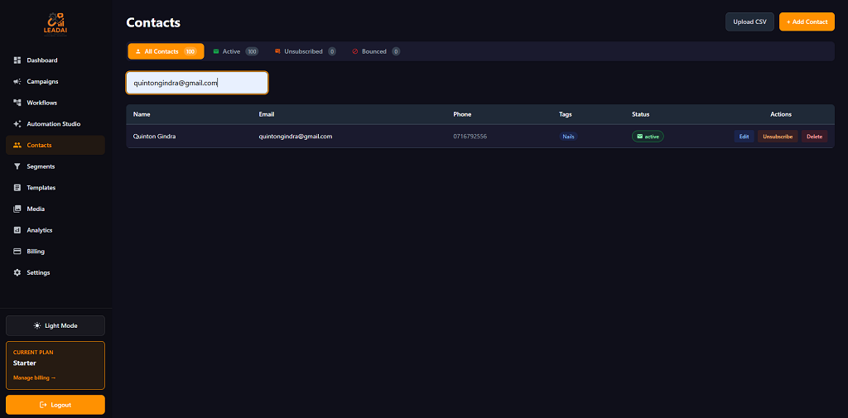Screen dimensions: 848x418
Task: Click the Settings gear icon
Action: pyautogui.click(x=17, y=272)
